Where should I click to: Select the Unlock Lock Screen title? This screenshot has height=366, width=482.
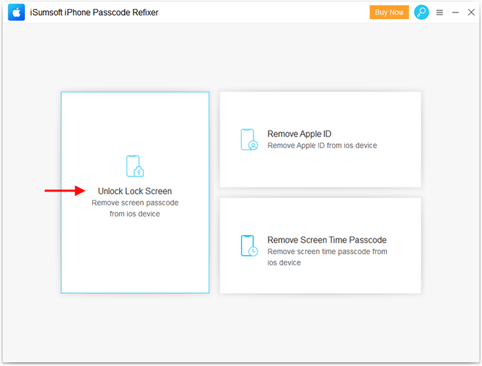(x=135, y=191)
